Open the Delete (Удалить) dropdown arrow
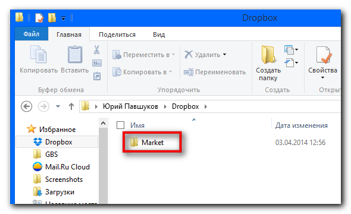 tap(224, 55)
